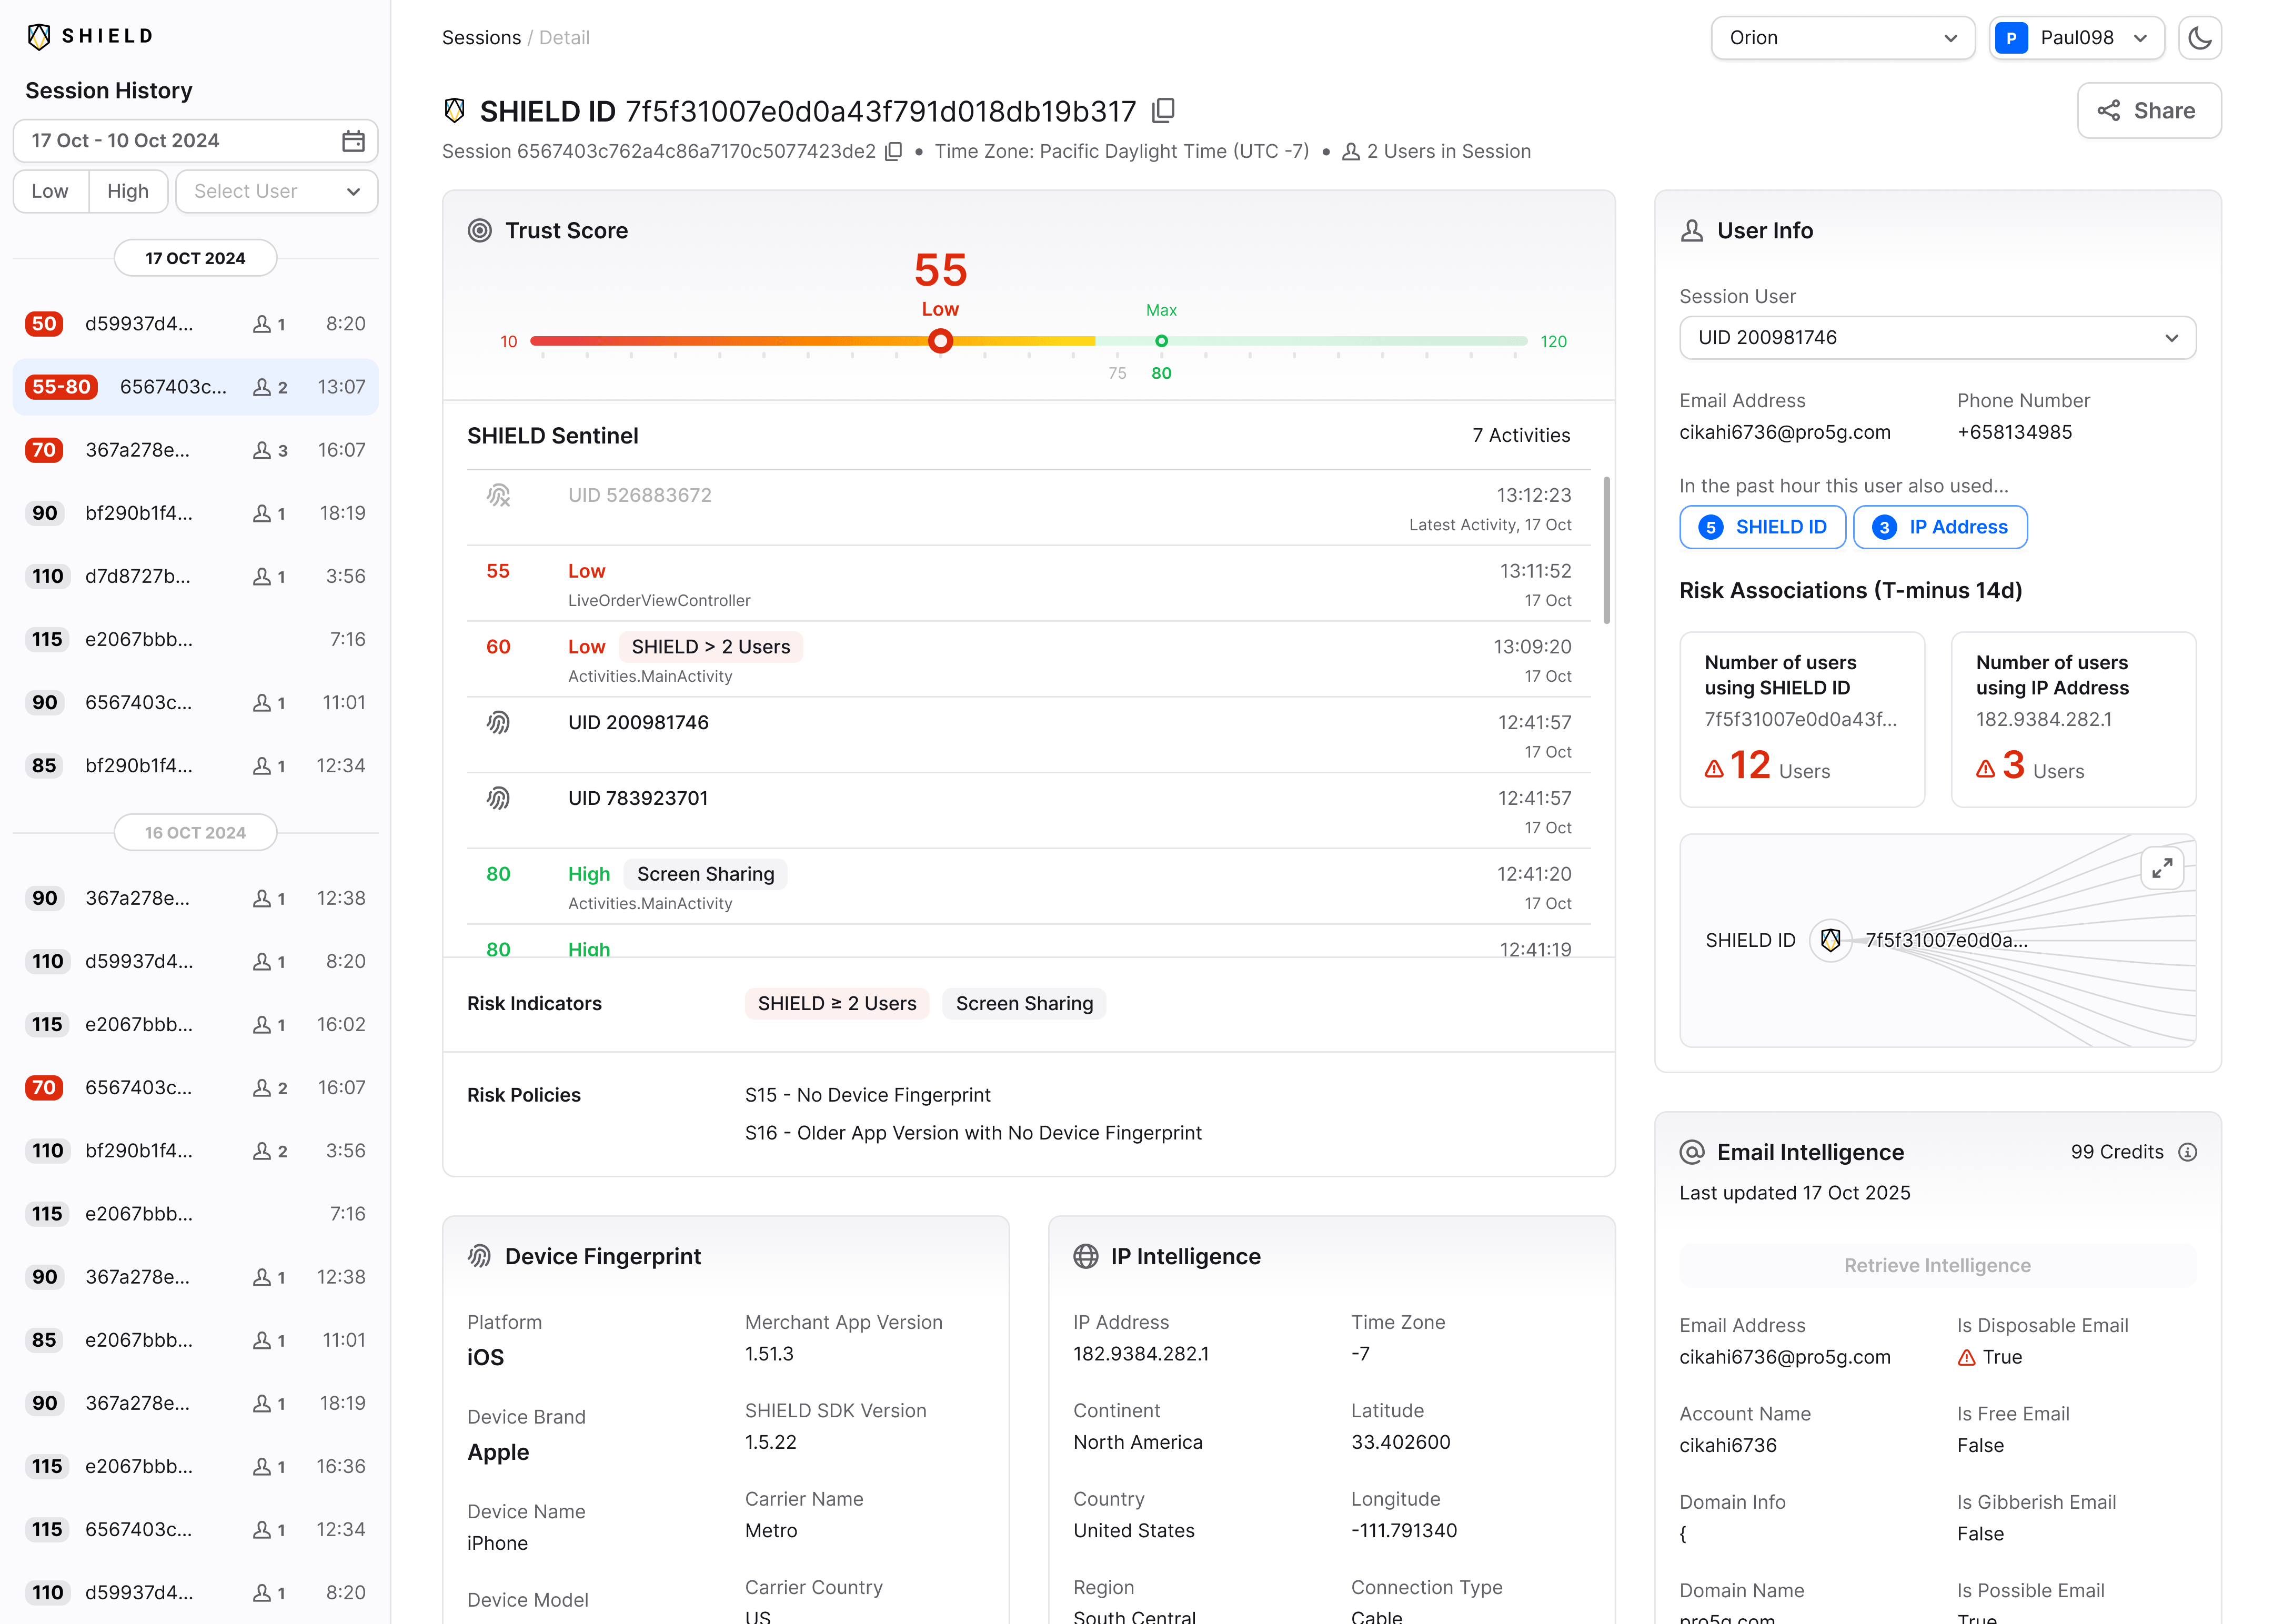Toggle dark mode moon icon
2273x1624 pixels.
[x=2199, y=38]
